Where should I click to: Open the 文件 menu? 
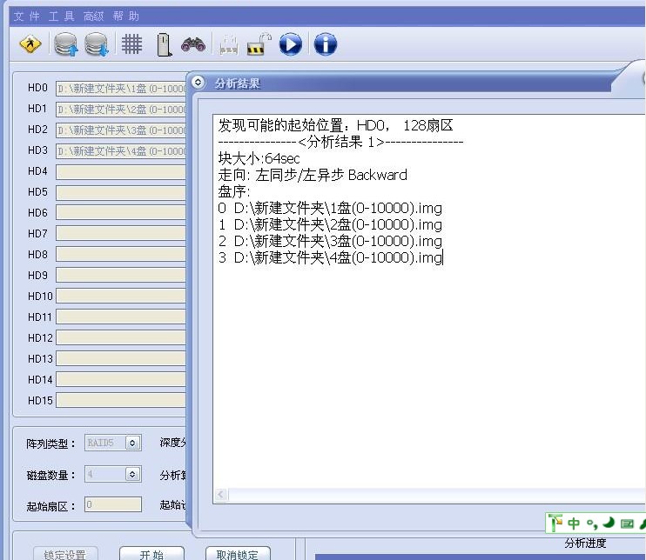[26, 17]
